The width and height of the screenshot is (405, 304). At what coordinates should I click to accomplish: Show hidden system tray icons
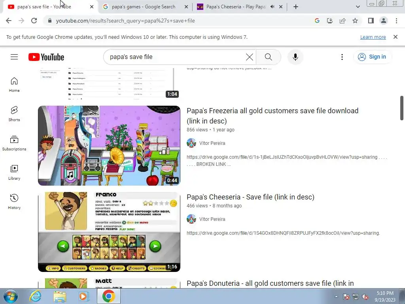336,296
